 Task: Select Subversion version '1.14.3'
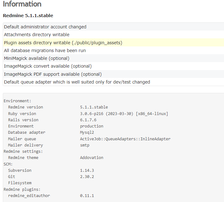click(87, 170)
